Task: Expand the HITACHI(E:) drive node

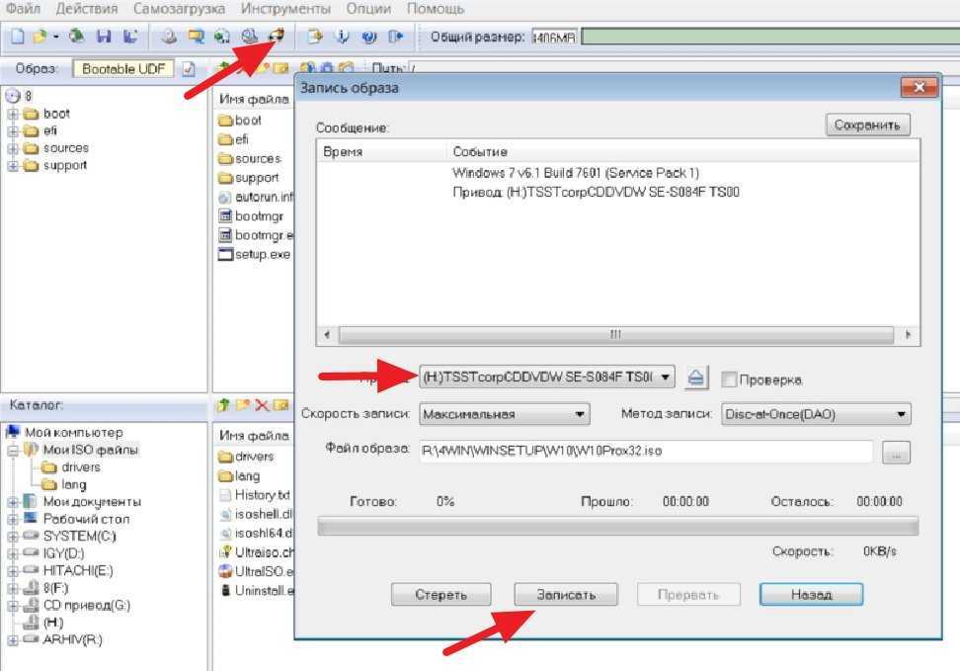Action: coord(13,571)
